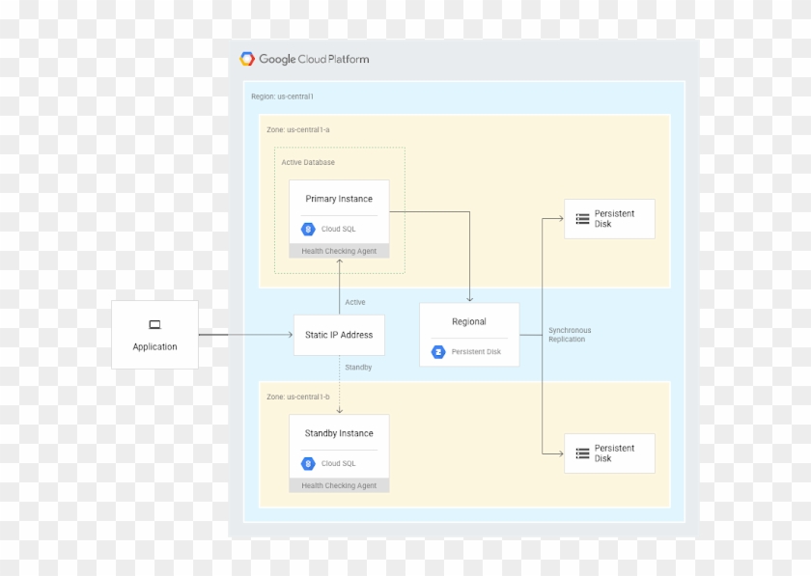Enable the Health Checking Agent on Primary Instance
Screen dimensions: 811x576
coord(339,250)
